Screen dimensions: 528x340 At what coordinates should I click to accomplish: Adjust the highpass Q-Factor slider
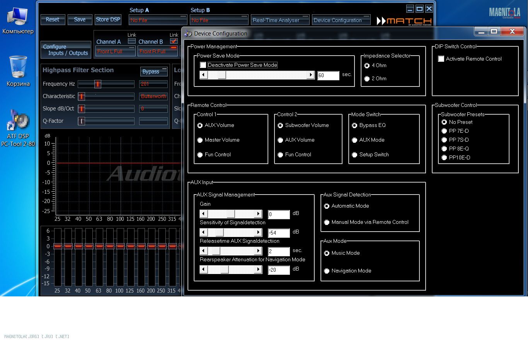tap(82, 121)
